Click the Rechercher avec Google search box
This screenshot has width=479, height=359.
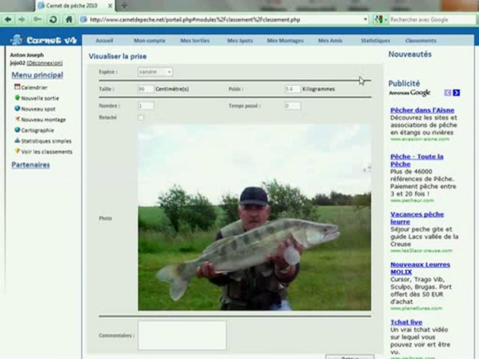[431, 20]
